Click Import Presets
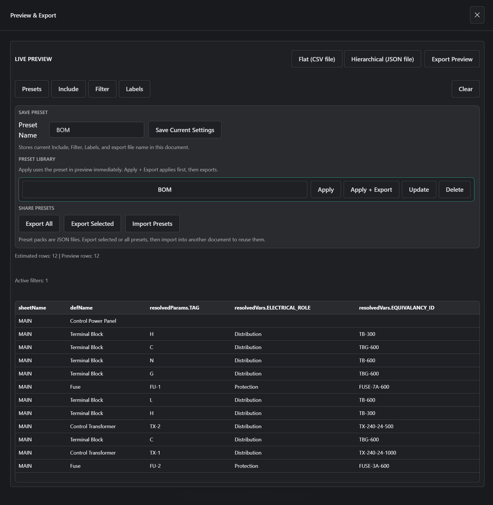The image size is (493, 505). pos(152,224)
